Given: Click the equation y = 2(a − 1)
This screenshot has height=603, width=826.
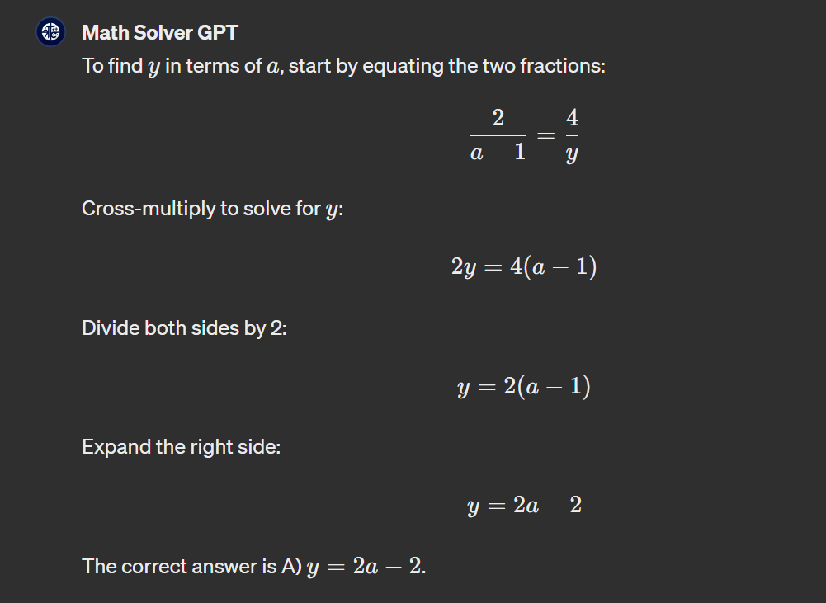Looking at the screenshot, I should point(524,387).
